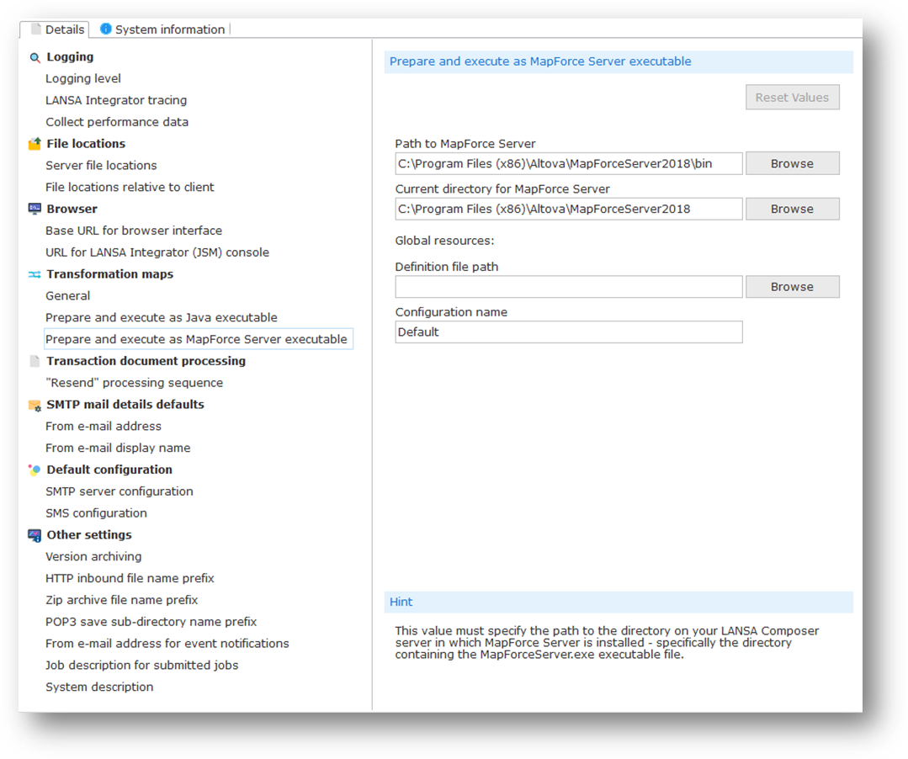Switch to the Details tab

pyautogui.click(x=55, y=29)
